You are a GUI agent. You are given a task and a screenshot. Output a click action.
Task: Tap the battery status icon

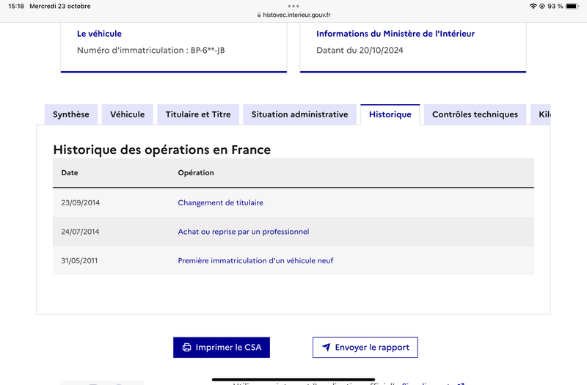click(572, 6)
